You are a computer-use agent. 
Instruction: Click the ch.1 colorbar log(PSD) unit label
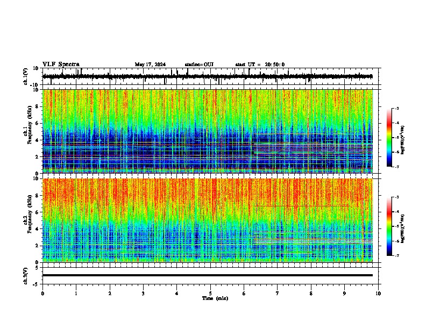coord(402,140)
